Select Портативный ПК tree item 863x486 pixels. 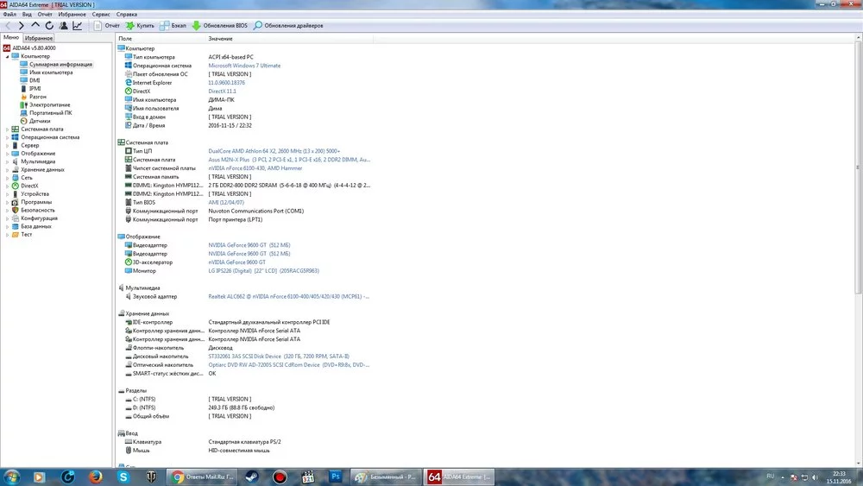tap(51, 113)
